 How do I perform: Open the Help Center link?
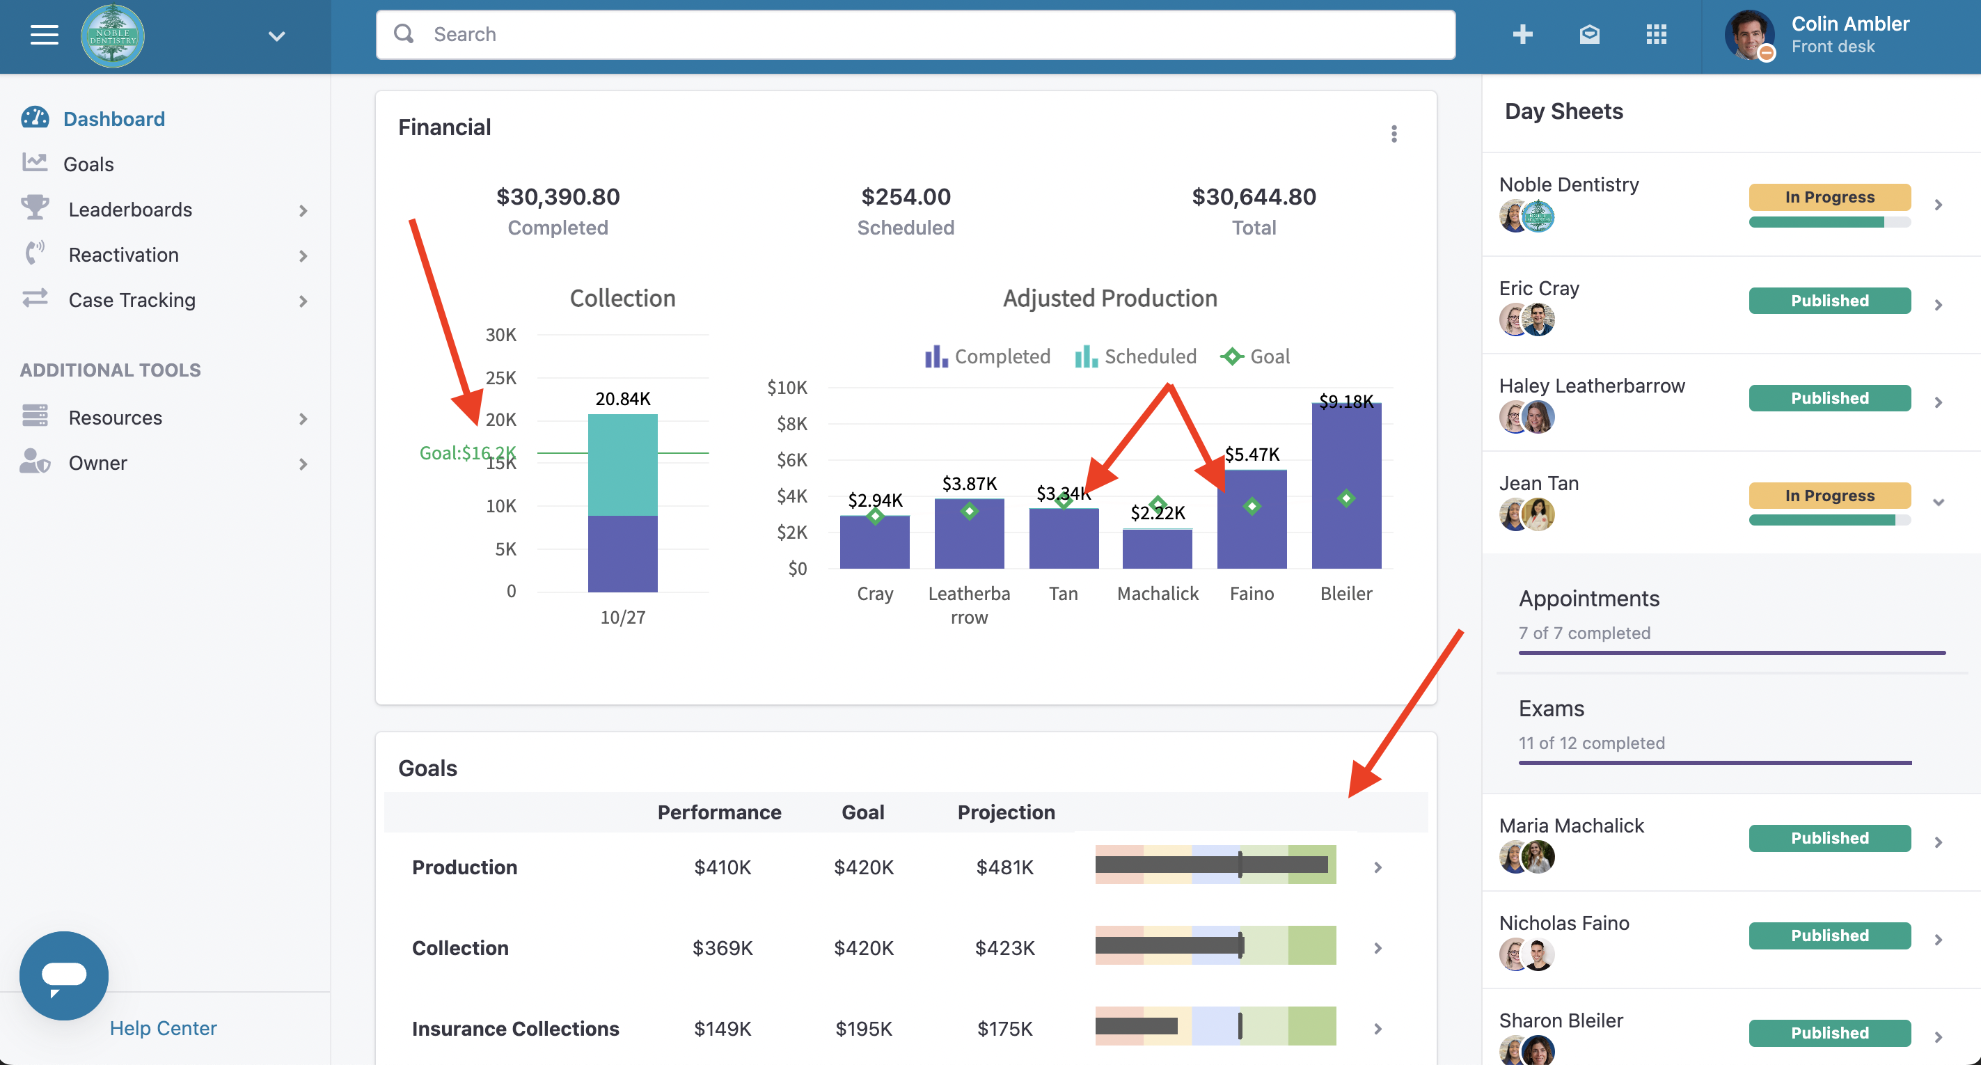163,1027
